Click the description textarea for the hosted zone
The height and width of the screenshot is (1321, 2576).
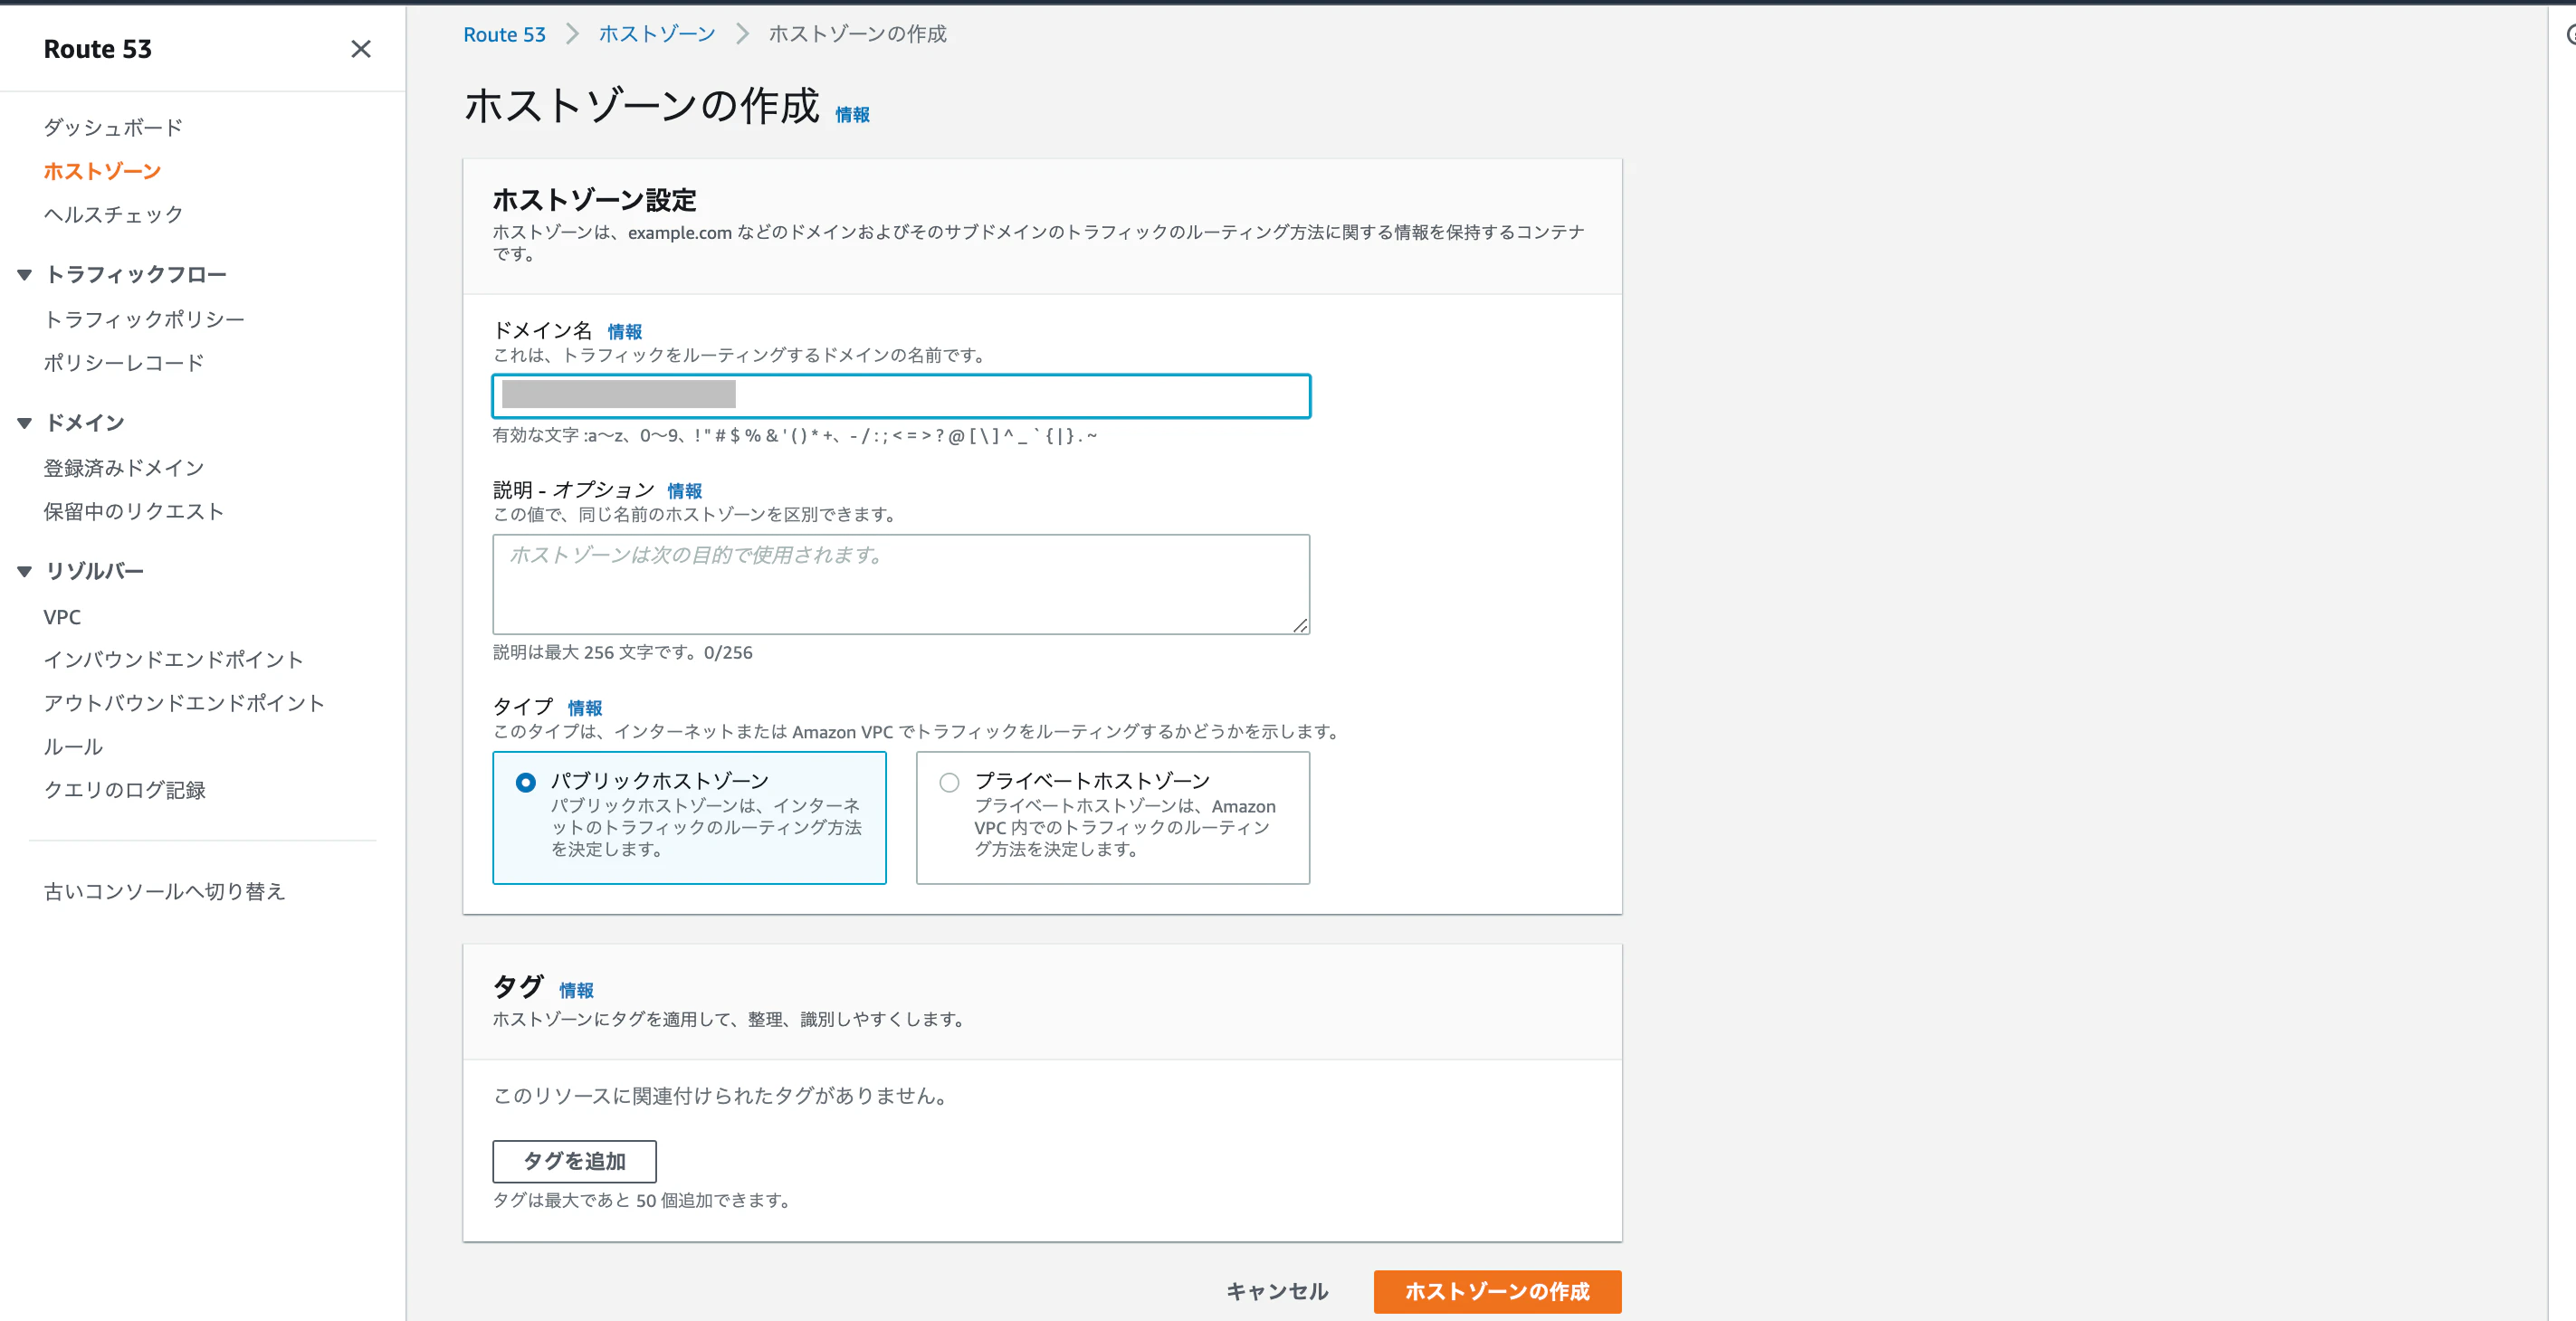(899, 585)
